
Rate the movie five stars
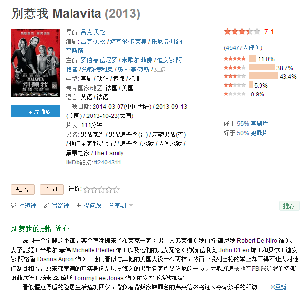117,190
